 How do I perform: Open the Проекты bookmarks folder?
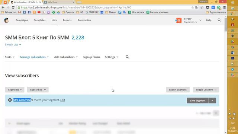(x=68, y=12)
